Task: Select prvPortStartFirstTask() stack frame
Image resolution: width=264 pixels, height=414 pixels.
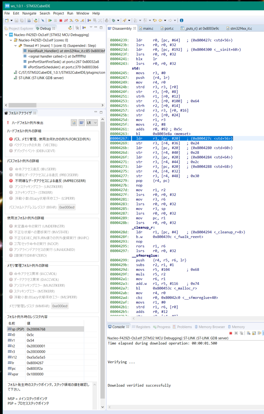Action: [x=61, y=61]
